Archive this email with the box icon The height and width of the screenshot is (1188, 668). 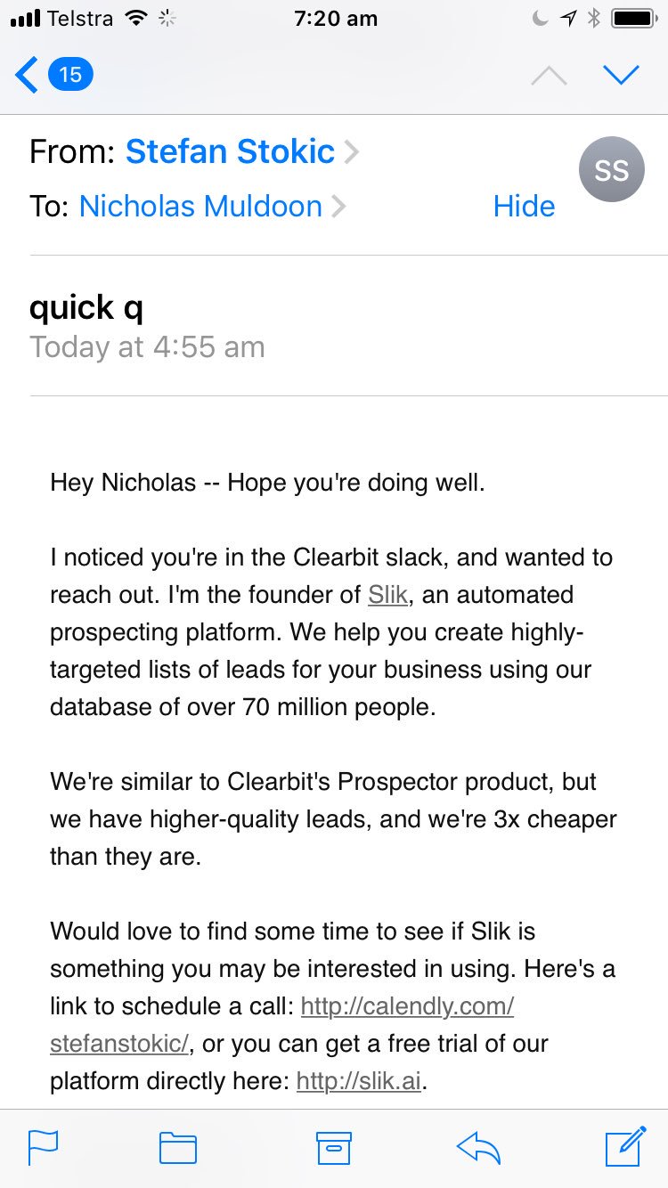point(334,1147)
